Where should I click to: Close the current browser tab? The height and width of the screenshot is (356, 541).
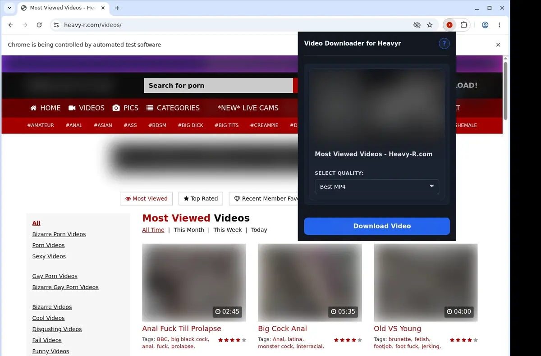103,8
